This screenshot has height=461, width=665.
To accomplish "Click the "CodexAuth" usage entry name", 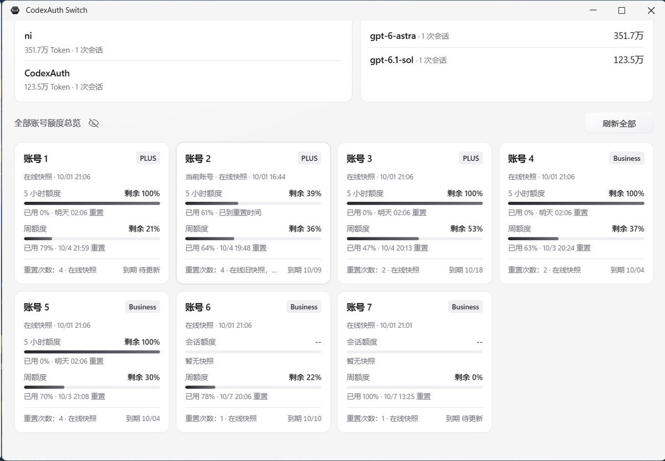I will pos(47,73).
